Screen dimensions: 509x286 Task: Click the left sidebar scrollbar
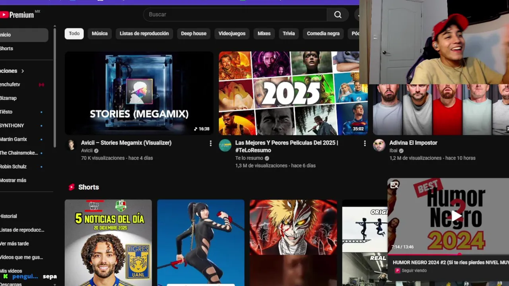54,87
